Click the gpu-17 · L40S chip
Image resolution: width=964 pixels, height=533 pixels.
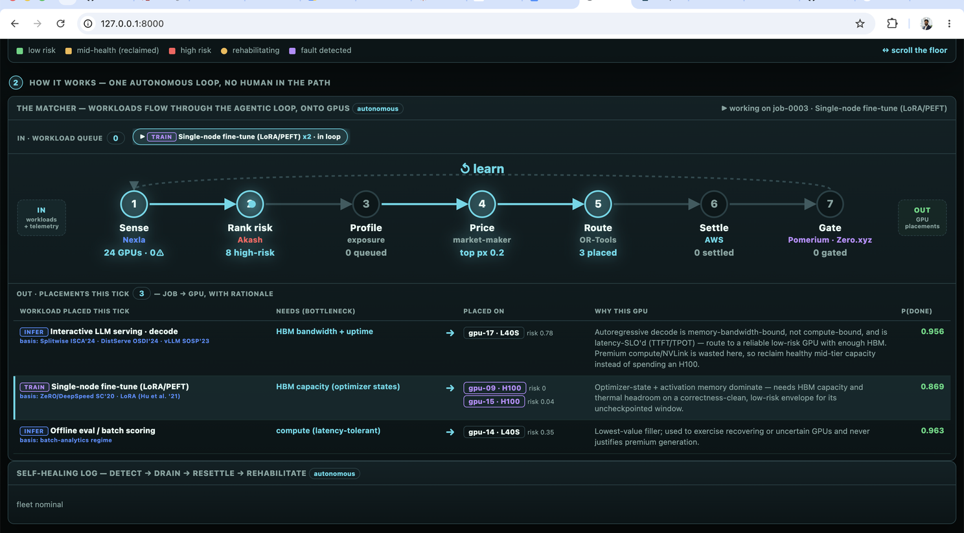pyautogui.click(x=494, y=333)
